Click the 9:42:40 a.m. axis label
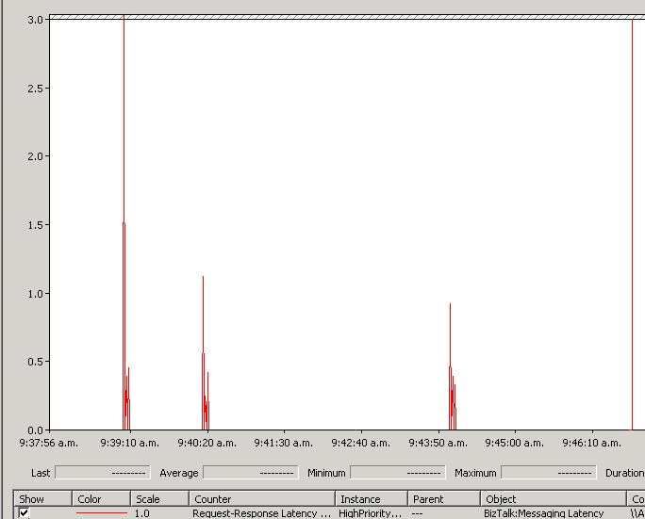Screen dimensions: 645x519 [361, 443]
